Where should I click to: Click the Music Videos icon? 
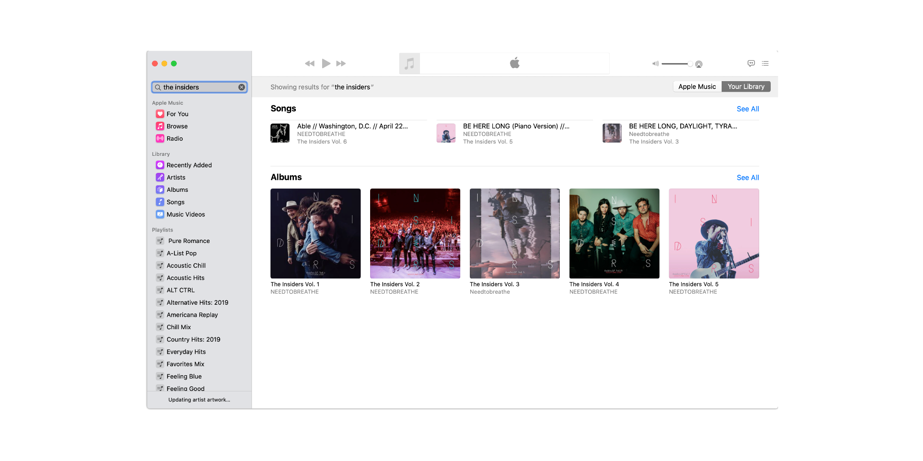(160, 214)
